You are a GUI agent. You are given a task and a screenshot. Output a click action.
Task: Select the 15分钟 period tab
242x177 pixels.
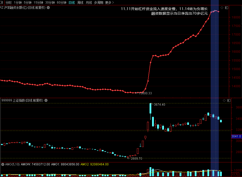pyautogui.click(x=38, y=3)
